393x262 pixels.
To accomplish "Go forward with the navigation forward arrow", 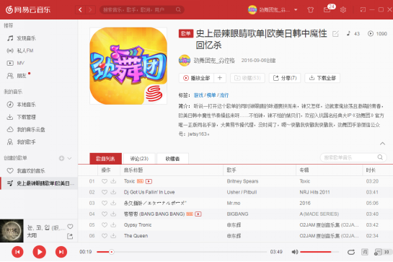I will tap(90, 10).
